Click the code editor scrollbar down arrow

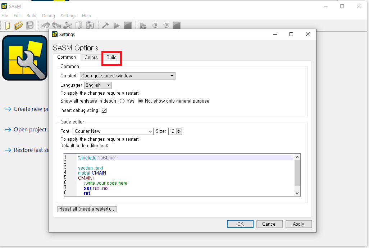pyautogui.click(x=297, y=193)
